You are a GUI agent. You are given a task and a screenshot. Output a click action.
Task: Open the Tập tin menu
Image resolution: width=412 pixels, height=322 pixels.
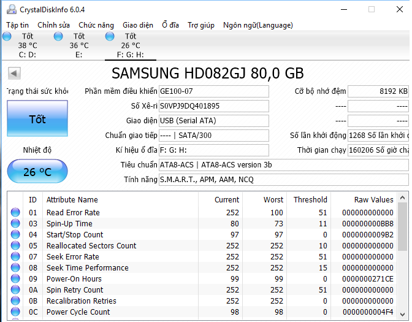[18, 25]
